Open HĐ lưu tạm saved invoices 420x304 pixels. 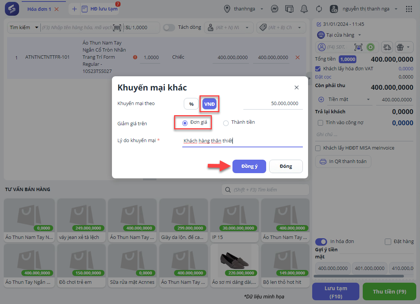(100, 9)
